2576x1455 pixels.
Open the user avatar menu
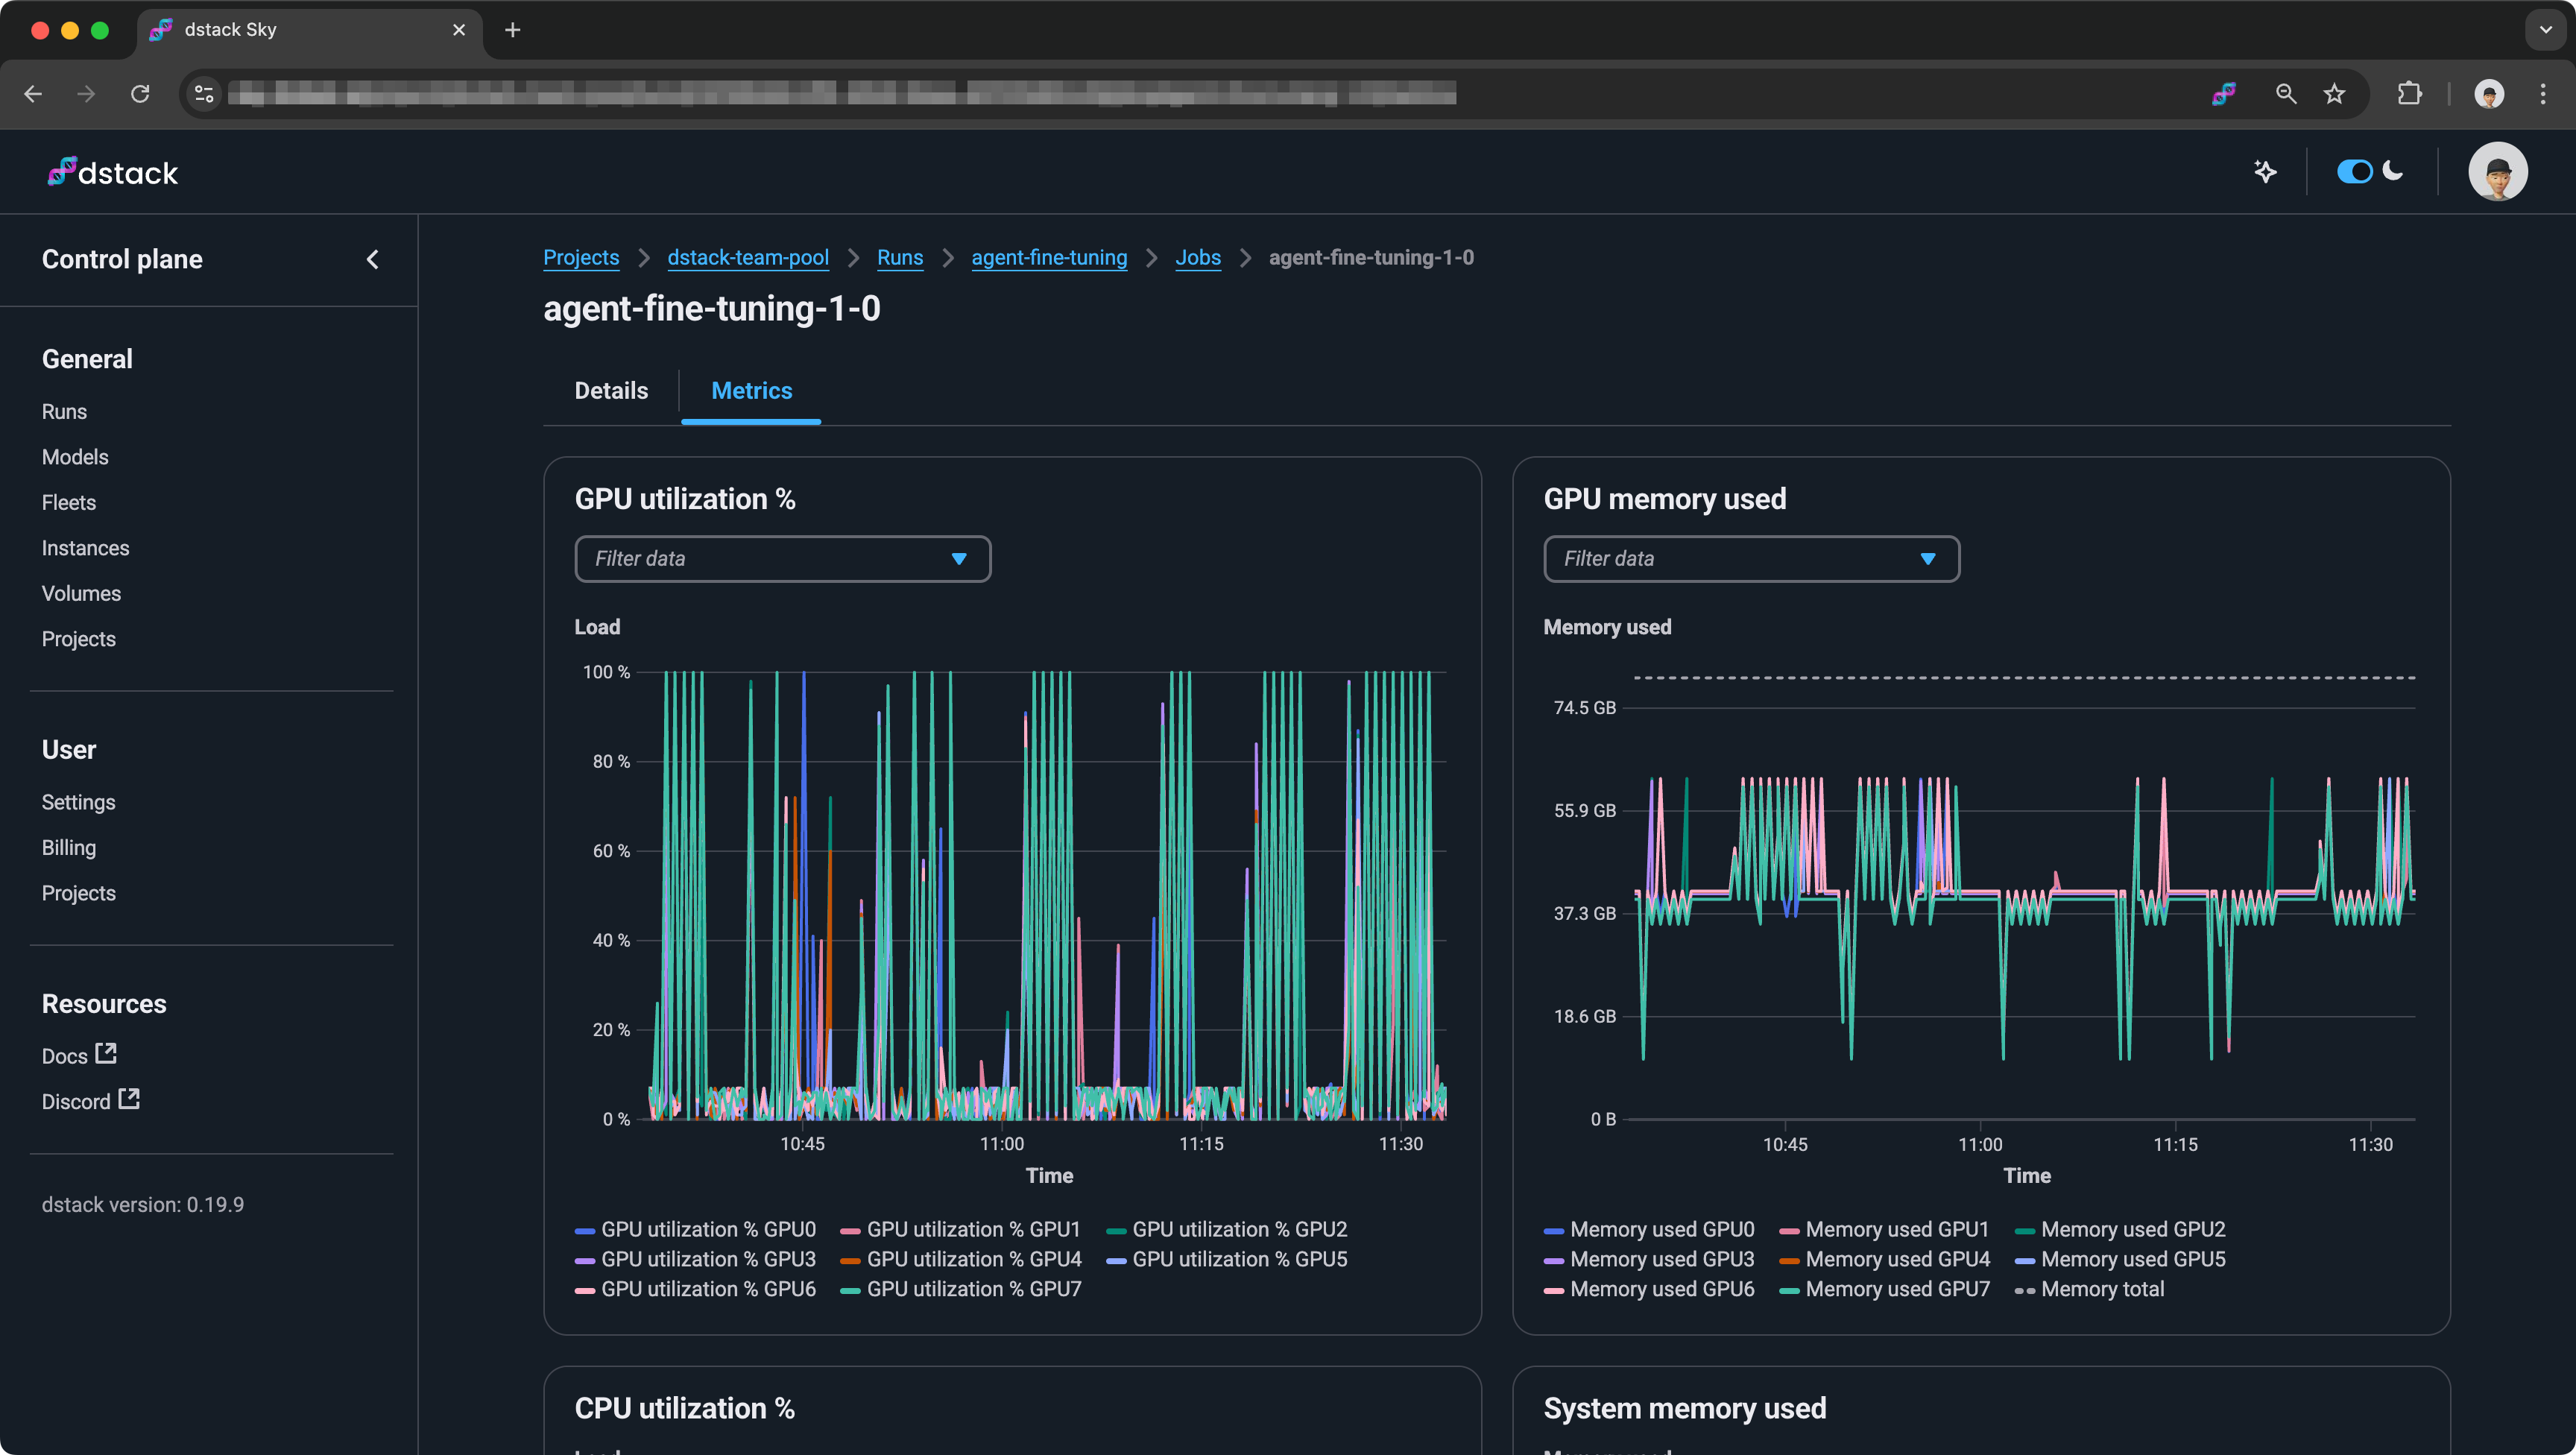[x=2497, y=172]
